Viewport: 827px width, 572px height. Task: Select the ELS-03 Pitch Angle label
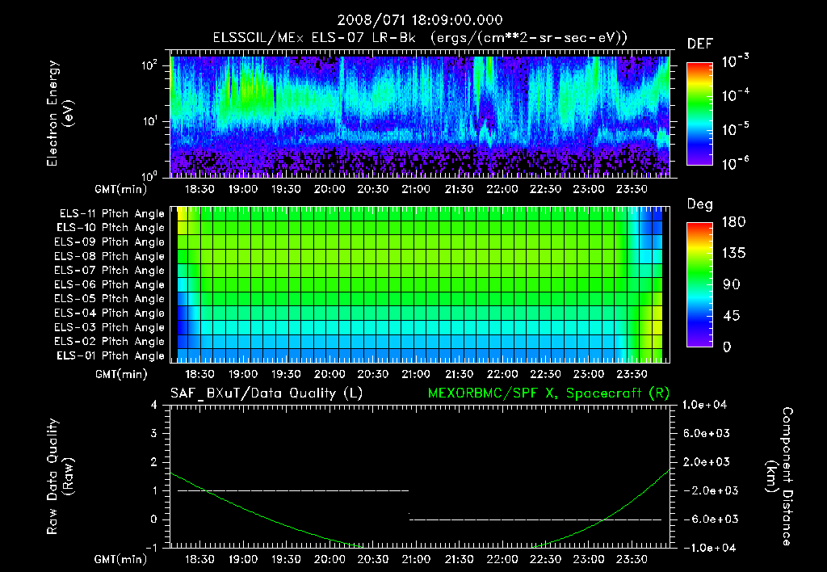110,327
